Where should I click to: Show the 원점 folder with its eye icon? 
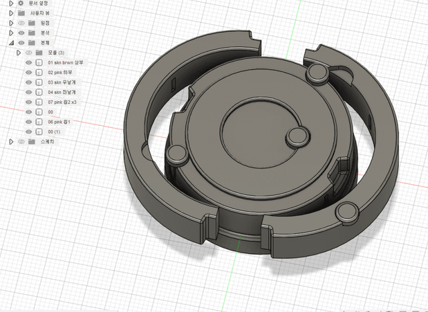[21, 23]
